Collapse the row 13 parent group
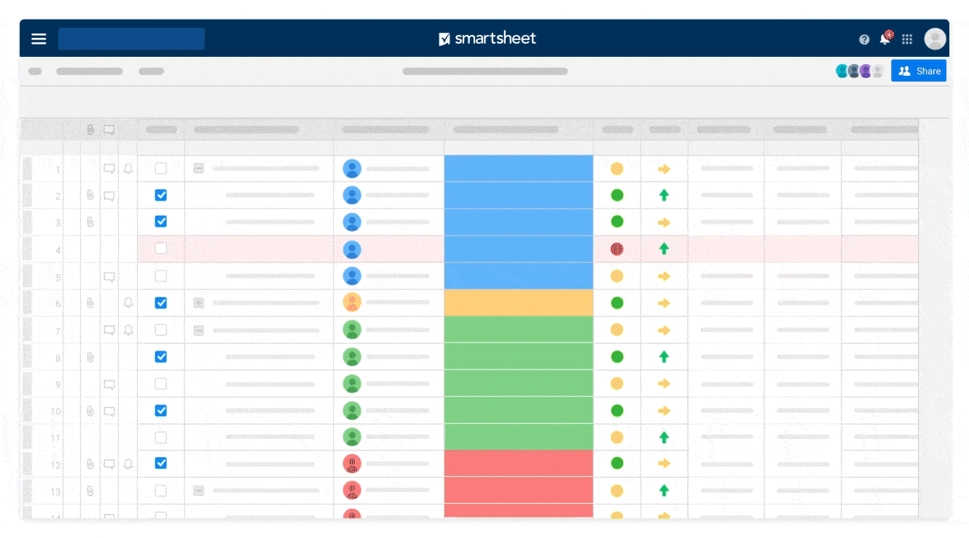This screenshot has width=969, height=538. (x=198, y=491)
